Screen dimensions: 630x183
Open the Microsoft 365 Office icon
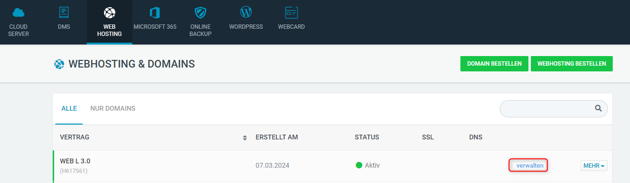[x=155, y=12]
